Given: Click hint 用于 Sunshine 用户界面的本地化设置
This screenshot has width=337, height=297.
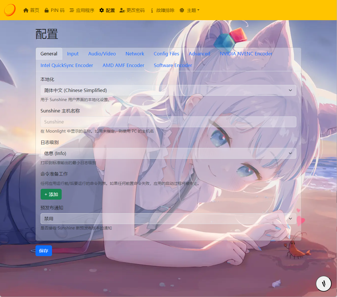Looking at the screenshot, I should 75,100.
